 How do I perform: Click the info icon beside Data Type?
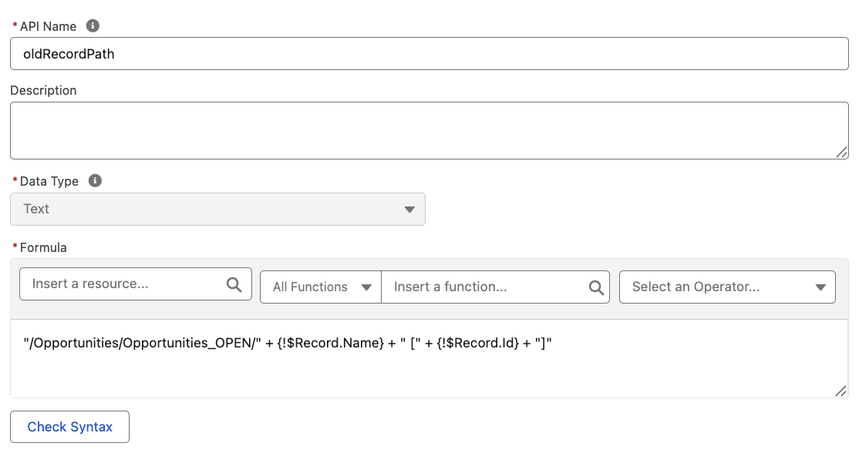(x=95, y=181)
